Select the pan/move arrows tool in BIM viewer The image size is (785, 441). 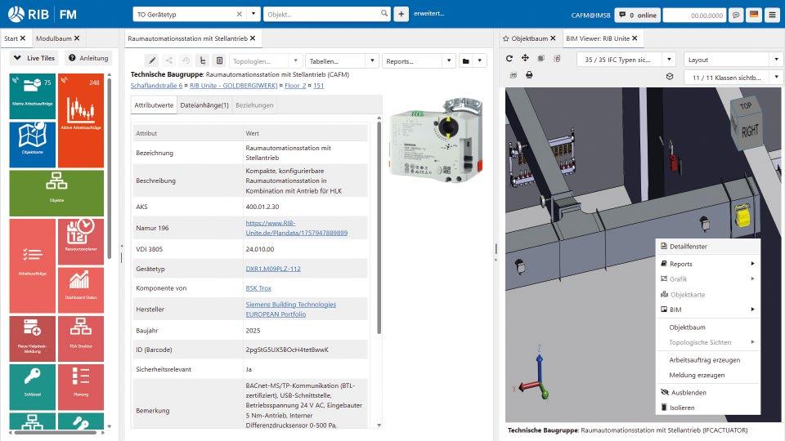click(x=525, y=58)
